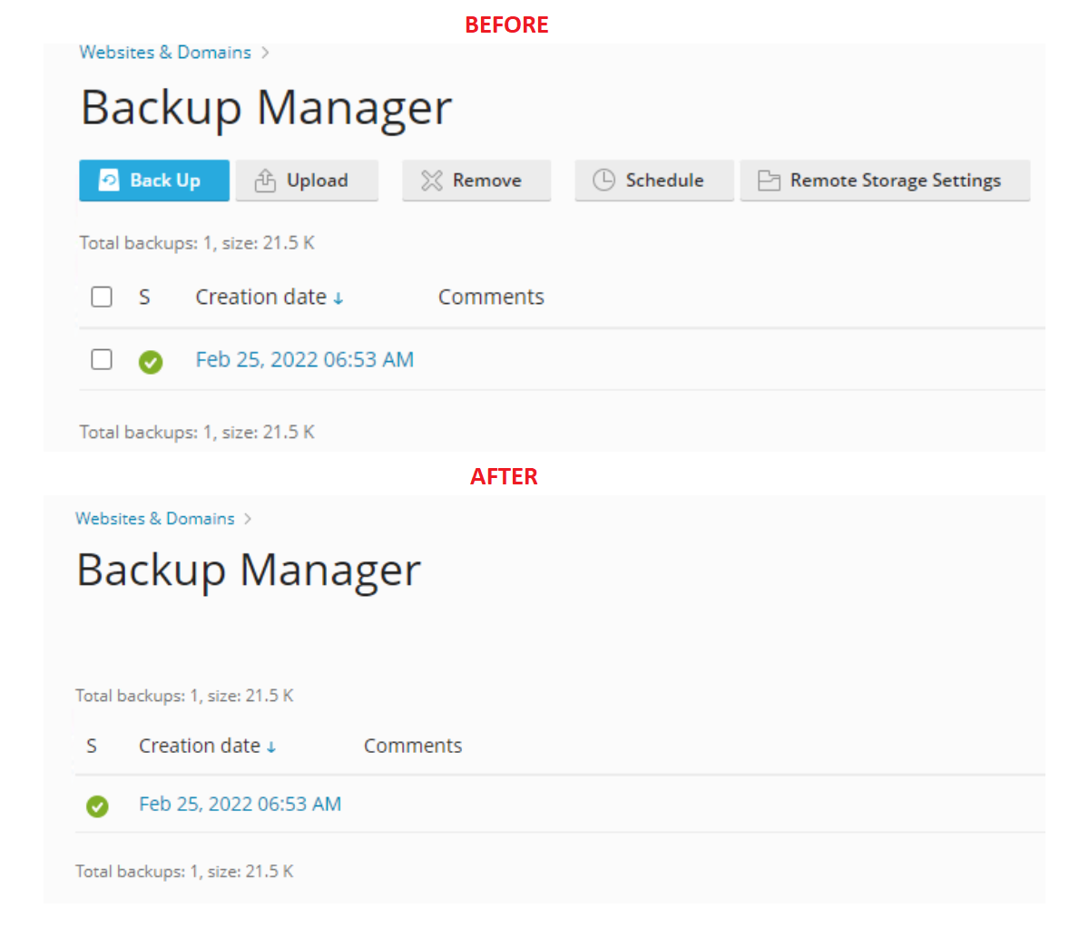
Task: Sort backups by the Comments column header
Action: 491,297
